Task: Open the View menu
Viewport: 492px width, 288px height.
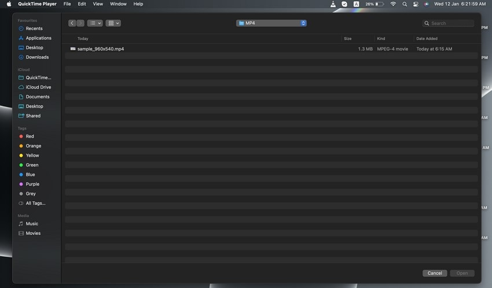Action: click(x=98, y=4)
